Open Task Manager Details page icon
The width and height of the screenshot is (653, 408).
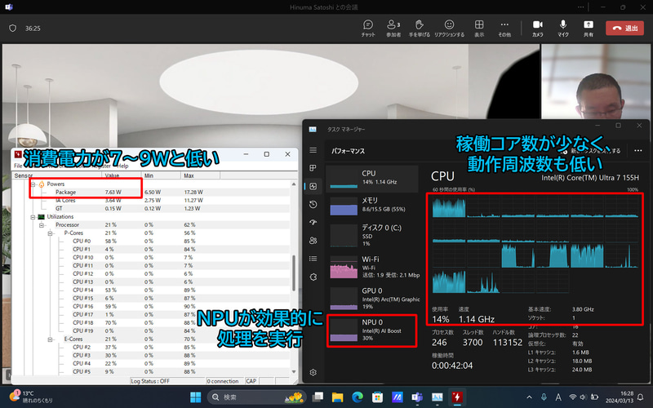point(313,259)
